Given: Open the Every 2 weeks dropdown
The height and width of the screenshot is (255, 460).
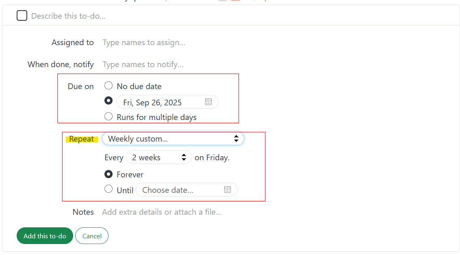Looking at the screenshot, I should point(159,157).
